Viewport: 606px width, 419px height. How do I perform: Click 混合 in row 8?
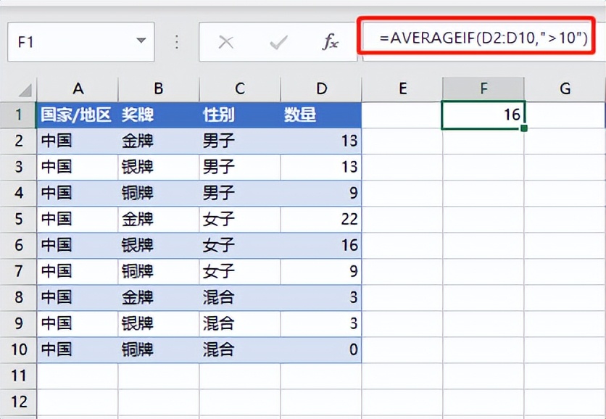point(219,297)
